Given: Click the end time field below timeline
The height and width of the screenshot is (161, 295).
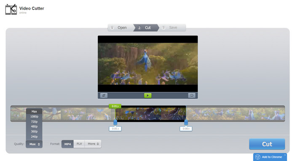Looking at the screenshot, I should point(186,129).
